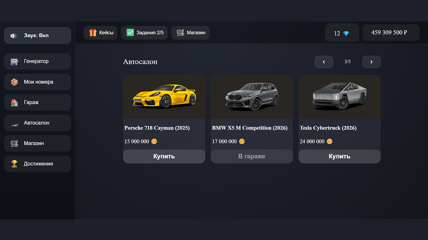Screen dimensions: 428x240
Task: Toggle the Звук: Вкл sound button
Action: (x=37, y=35)
